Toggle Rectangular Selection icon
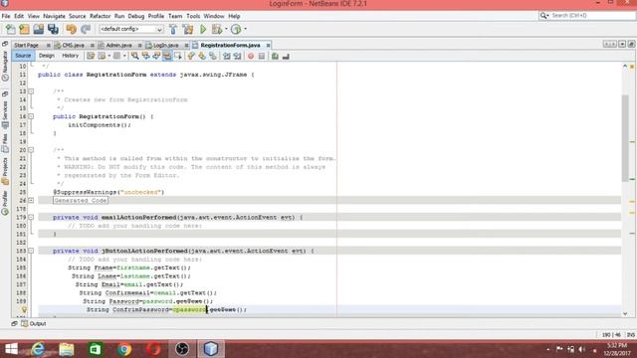The width and height of the screenshot is (637, 358). pyautogui.click(x=178, y=56)
